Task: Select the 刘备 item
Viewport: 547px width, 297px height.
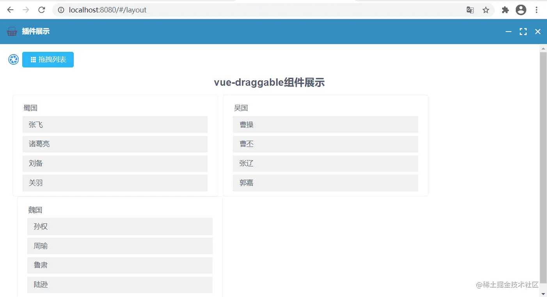Action: click(115, 164)
